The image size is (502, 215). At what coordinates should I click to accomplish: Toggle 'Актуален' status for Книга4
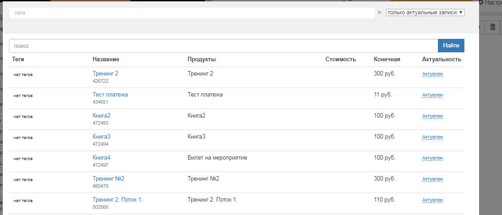pos(432,158)
